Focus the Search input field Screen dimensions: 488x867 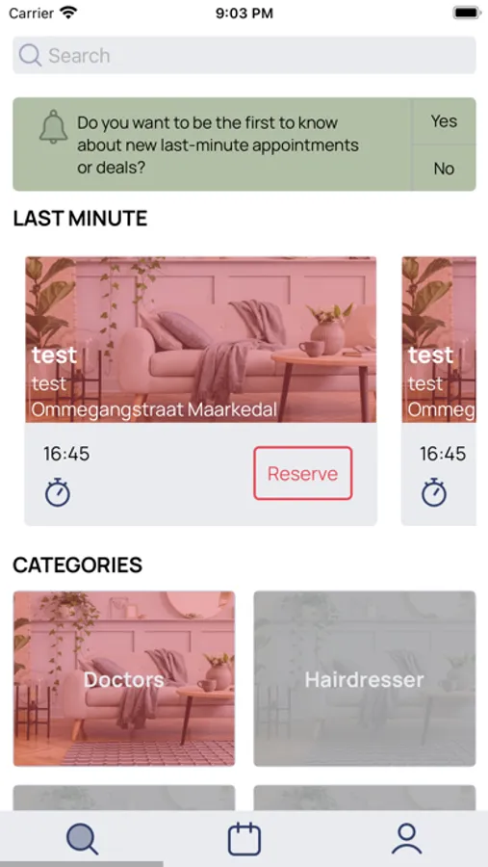[244, 55]
